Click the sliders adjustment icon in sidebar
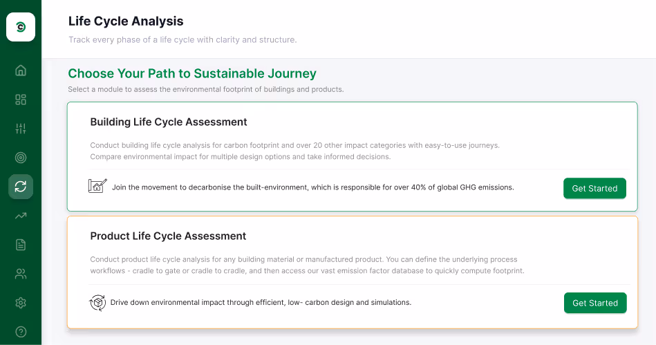 (21, 129)
